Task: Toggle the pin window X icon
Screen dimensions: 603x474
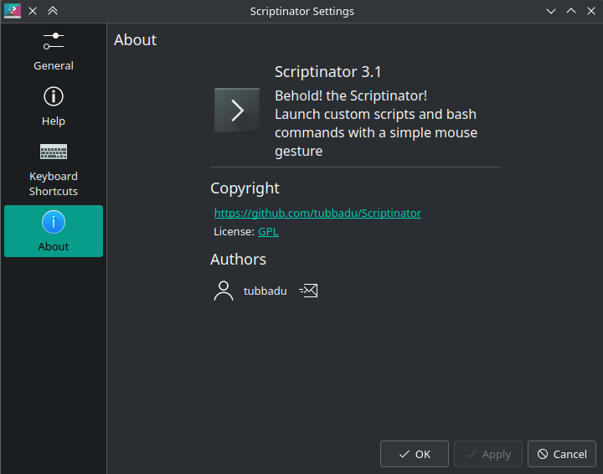Action: (33, 11)
